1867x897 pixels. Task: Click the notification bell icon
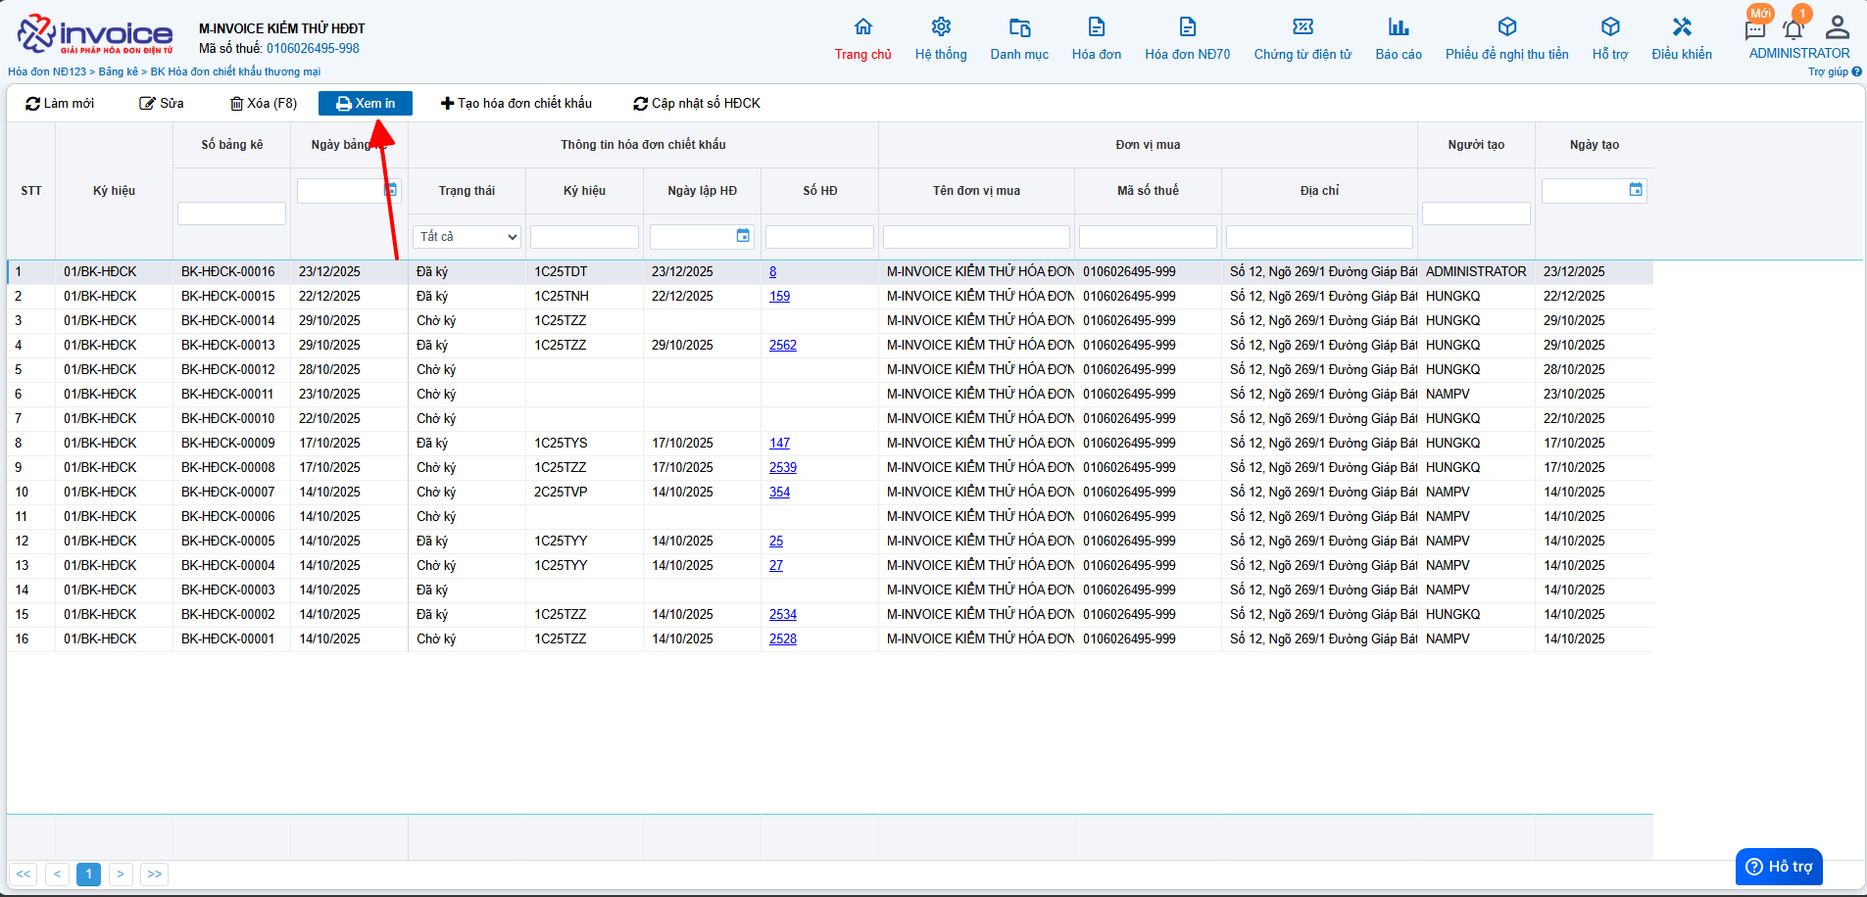click(1793, 28)
